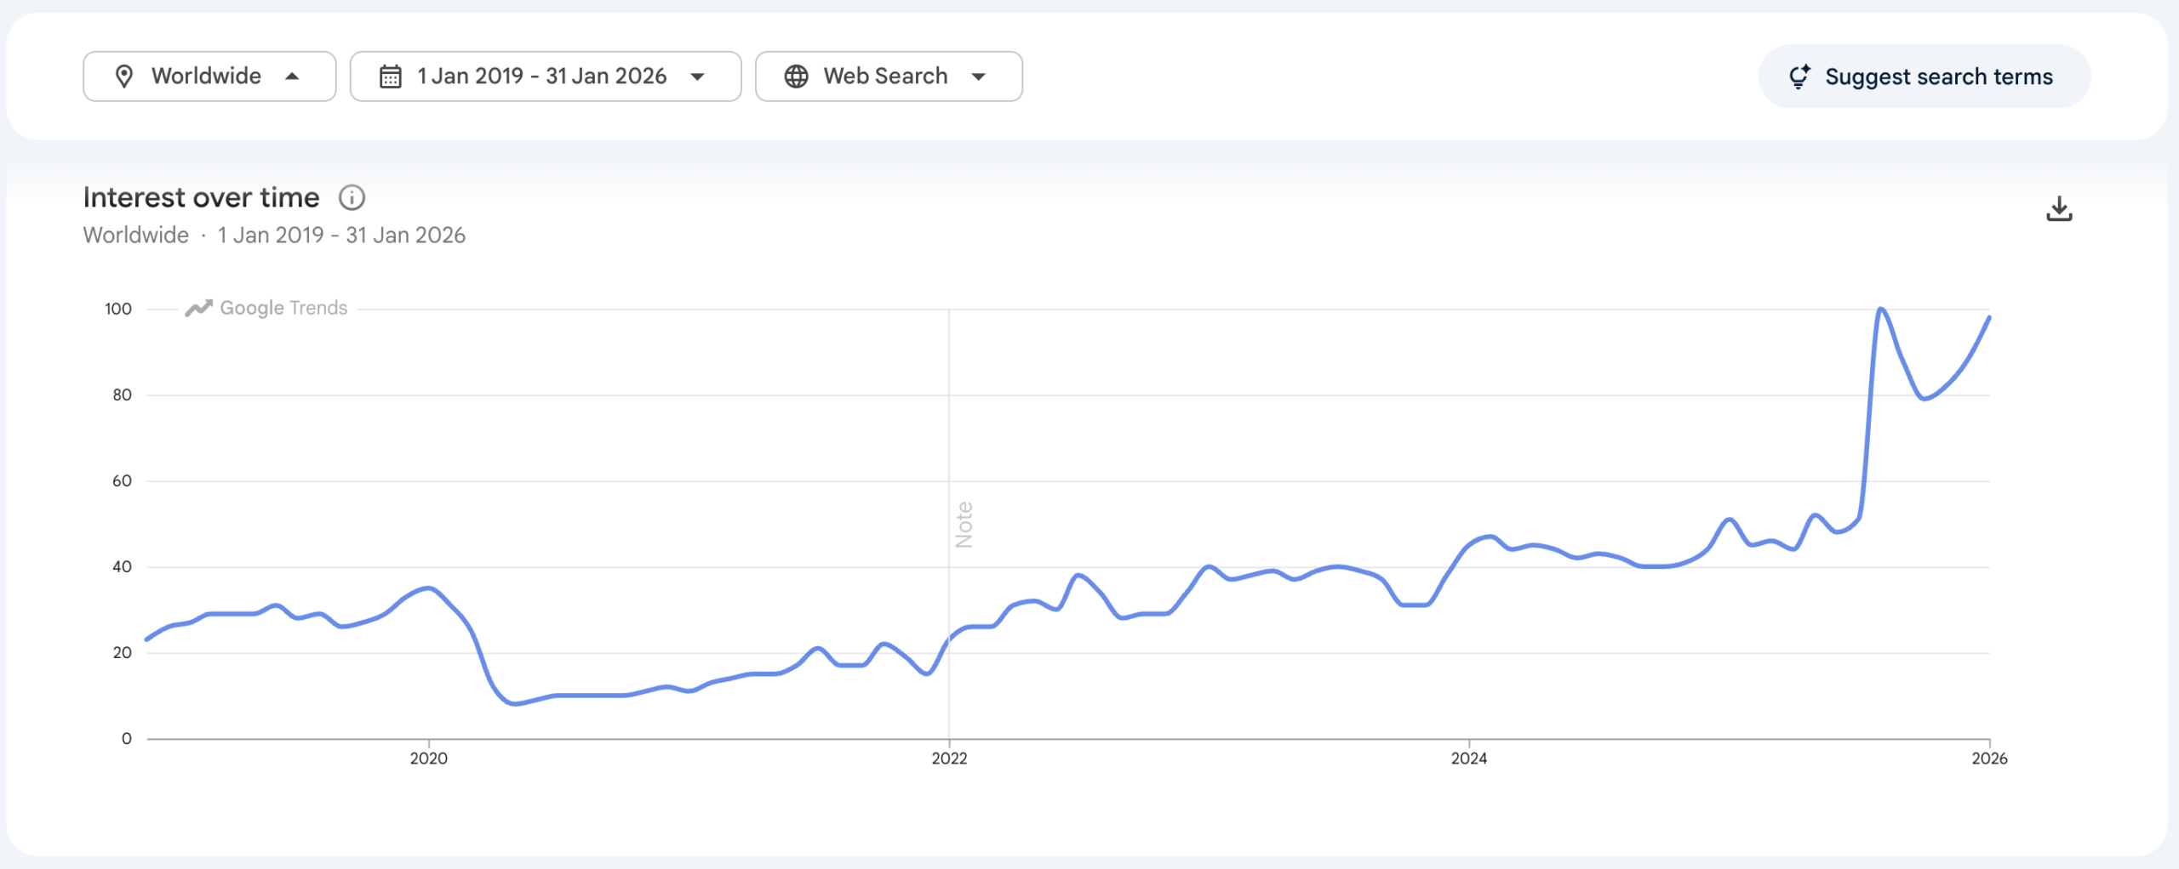Click the Interest over time heading
2179x869 pixels.
pos(201,198)
